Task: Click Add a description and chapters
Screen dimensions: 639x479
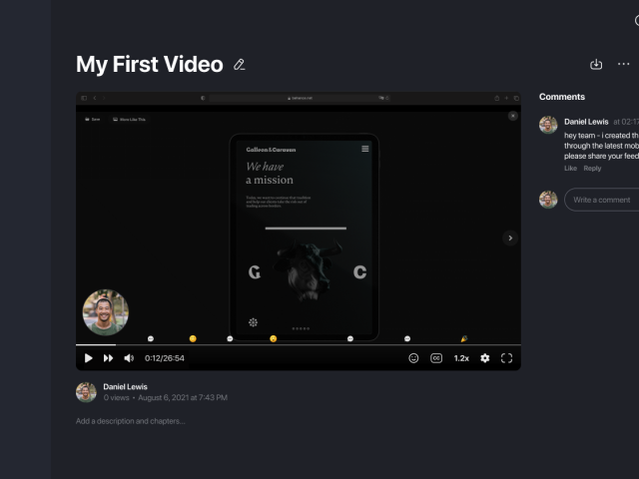Action: point(131,421)
